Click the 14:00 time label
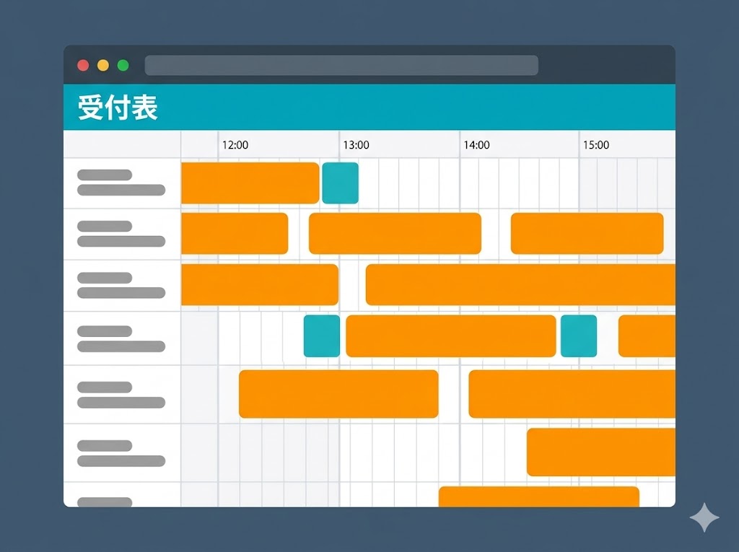The image size is (739, 552). (x=476, y=144)
